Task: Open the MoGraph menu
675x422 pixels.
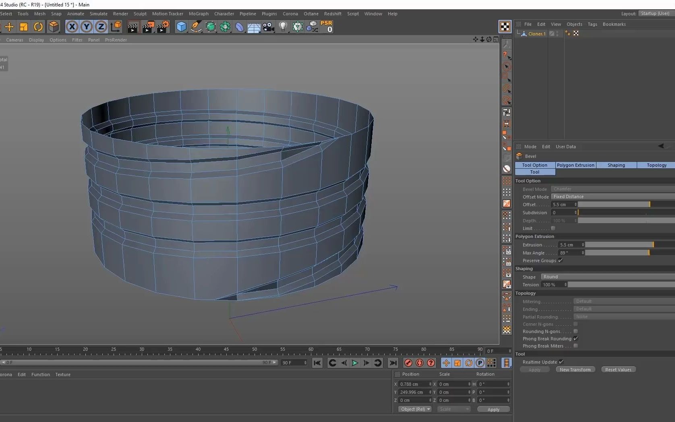Action: [x=199, y=13]
